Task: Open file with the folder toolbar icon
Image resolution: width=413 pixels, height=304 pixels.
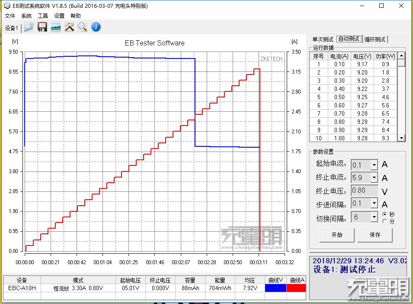Action: (x=29, y=27)
